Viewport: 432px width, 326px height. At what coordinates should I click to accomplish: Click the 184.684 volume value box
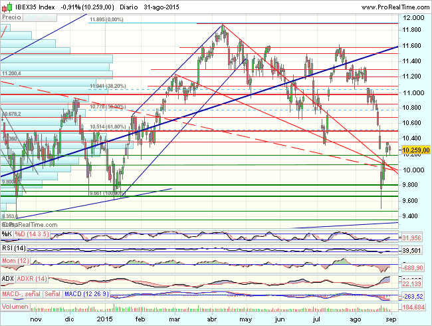click(413, 307)
